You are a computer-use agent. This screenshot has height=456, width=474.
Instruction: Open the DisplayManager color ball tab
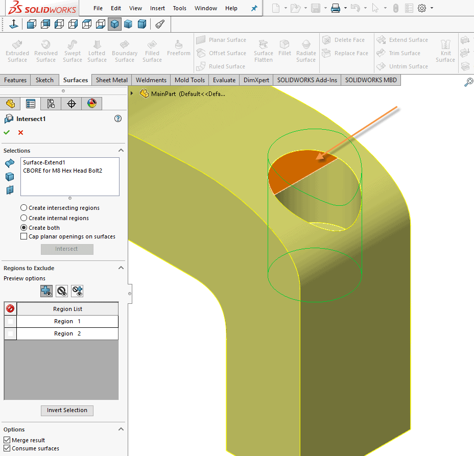[x=92, y=104]
